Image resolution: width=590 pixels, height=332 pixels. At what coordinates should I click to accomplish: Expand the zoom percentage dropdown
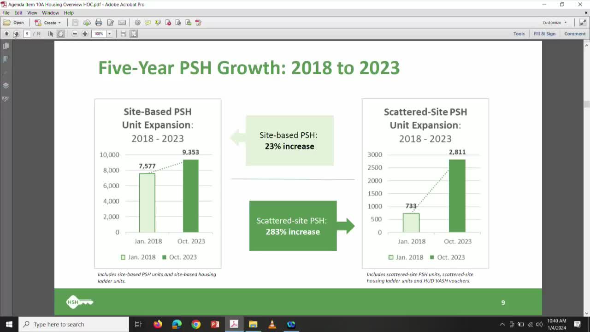pyautogui.click(x=109, y=34)
